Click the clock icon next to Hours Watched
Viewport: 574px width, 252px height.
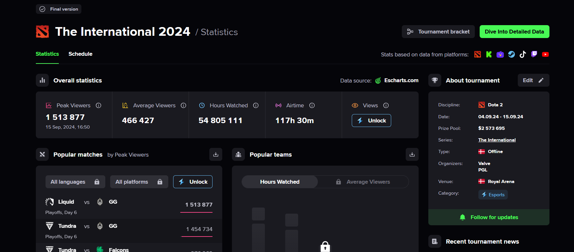tap(202, 105)
